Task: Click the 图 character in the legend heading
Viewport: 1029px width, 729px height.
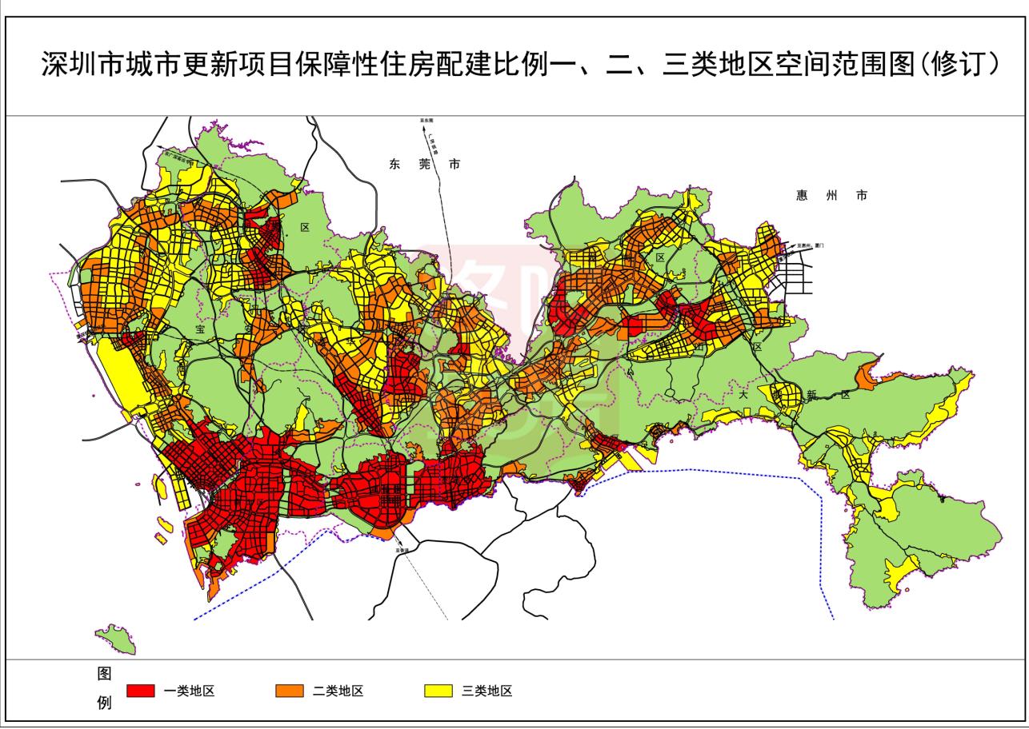Action: [104, 674]
